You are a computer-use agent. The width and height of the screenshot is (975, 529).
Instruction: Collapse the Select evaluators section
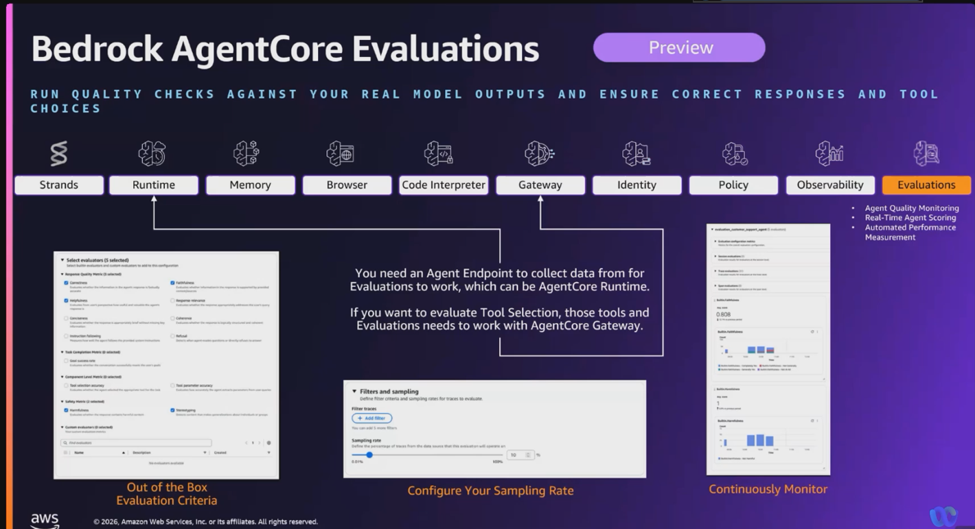pyautogui.click(x=62, y=260)
